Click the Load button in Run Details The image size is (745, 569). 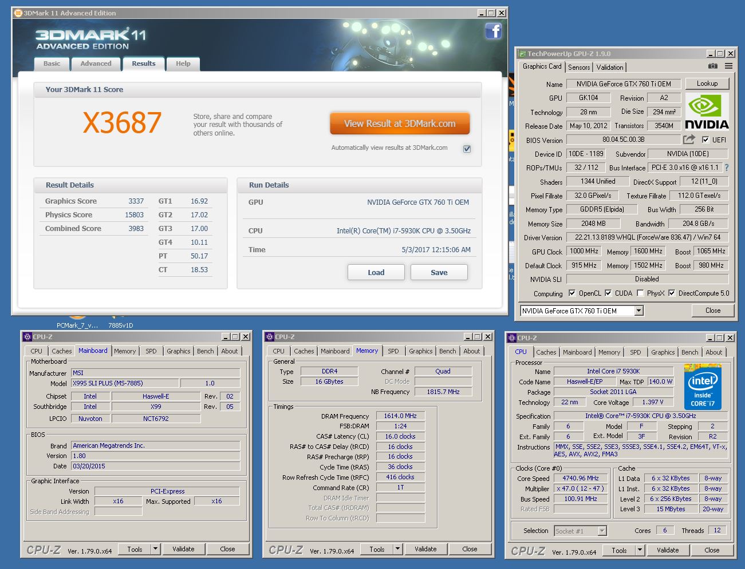coord(376,272)
